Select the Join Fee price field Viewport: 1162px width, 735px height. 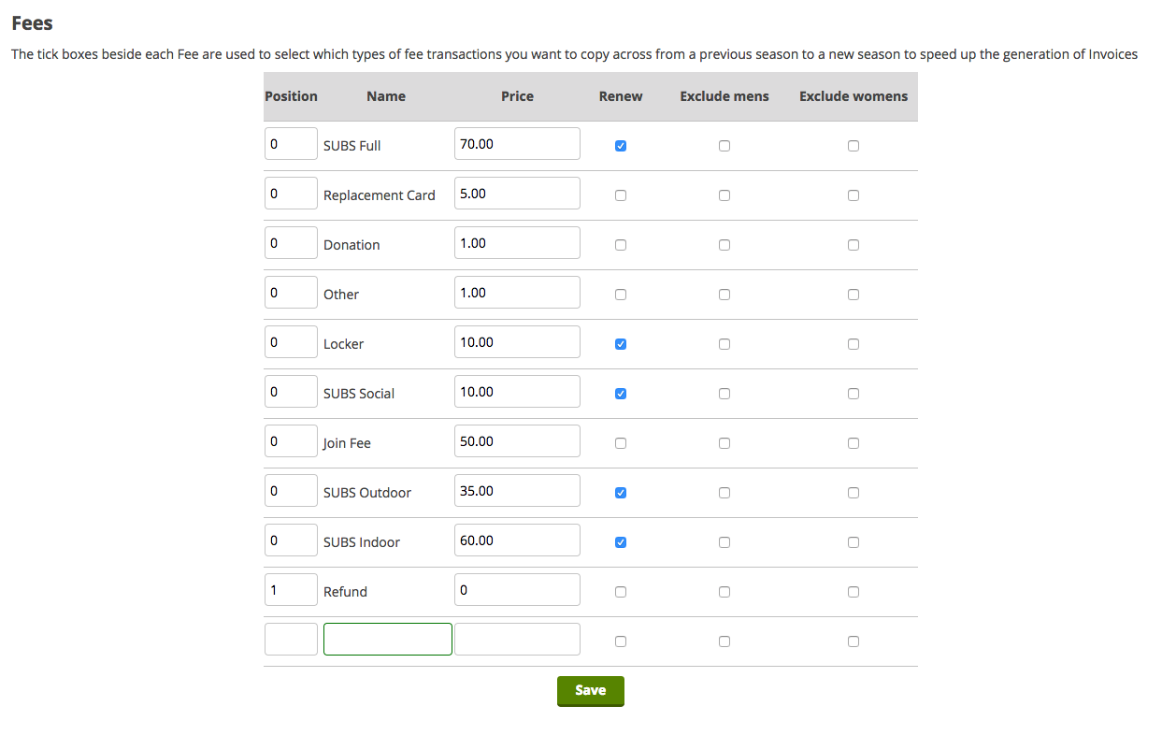(x=517, y=440)
